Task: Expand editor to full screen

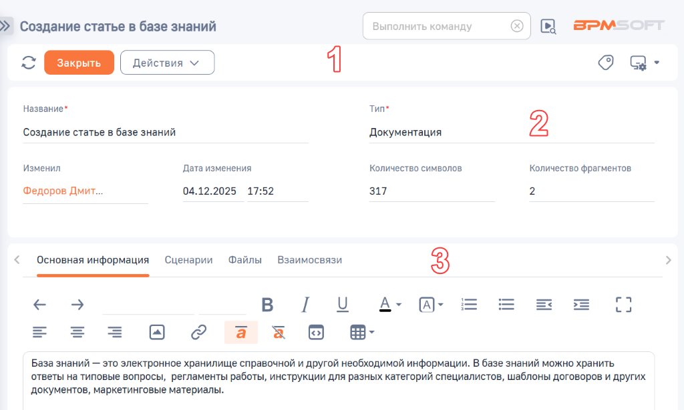Action: [x=624, y=305]
